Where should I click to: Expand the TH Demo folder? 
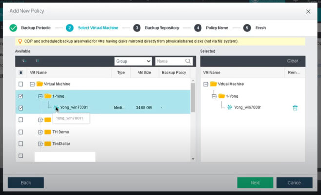40,132
